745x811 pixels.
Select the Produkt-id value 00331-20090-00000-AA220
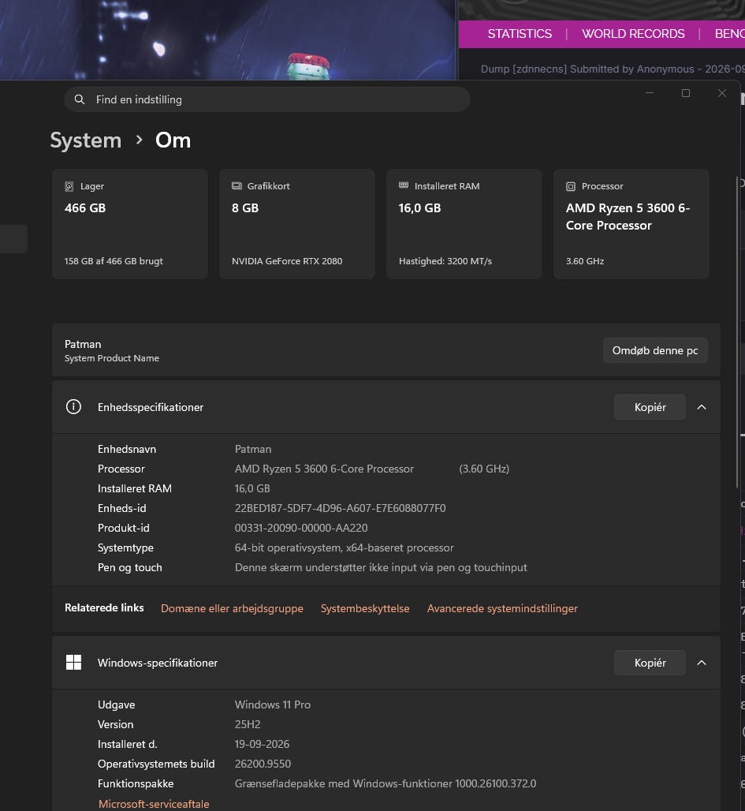[301, 528]
